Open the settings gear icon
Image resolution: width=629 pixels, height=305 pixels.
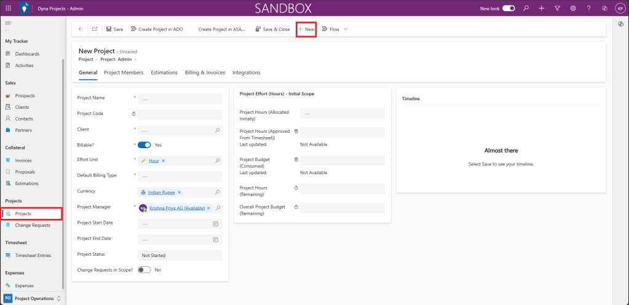point(572,8)
